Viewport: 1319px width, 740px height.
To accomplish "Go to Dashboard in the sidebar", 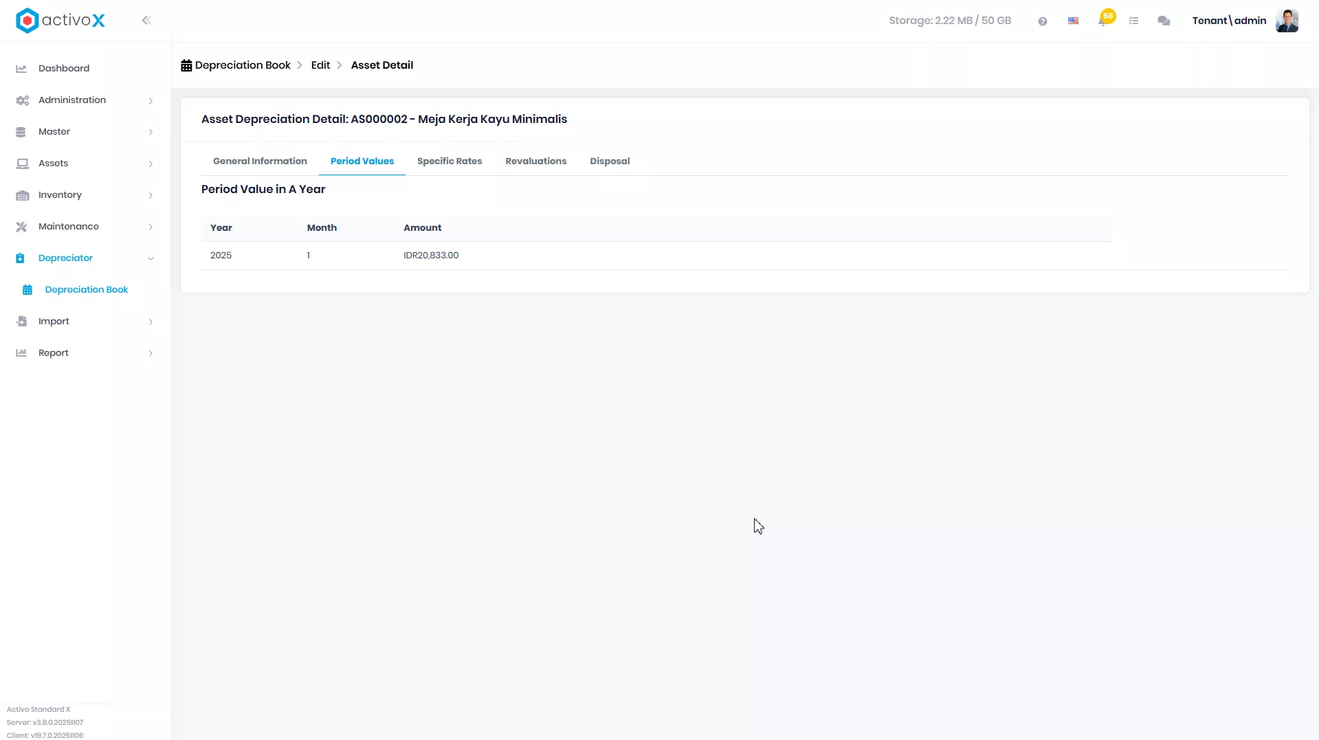I will tap(64, 69).
